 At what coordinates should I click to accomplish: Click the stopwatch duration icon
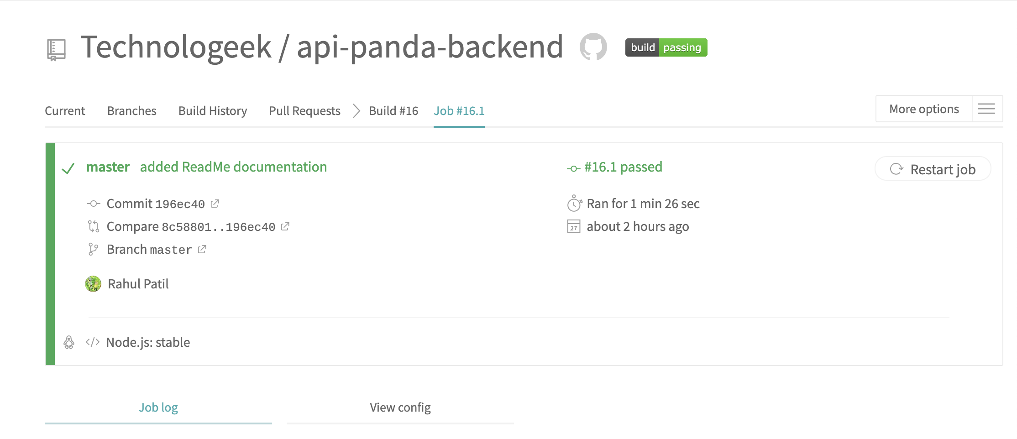(x=574, y=204)
